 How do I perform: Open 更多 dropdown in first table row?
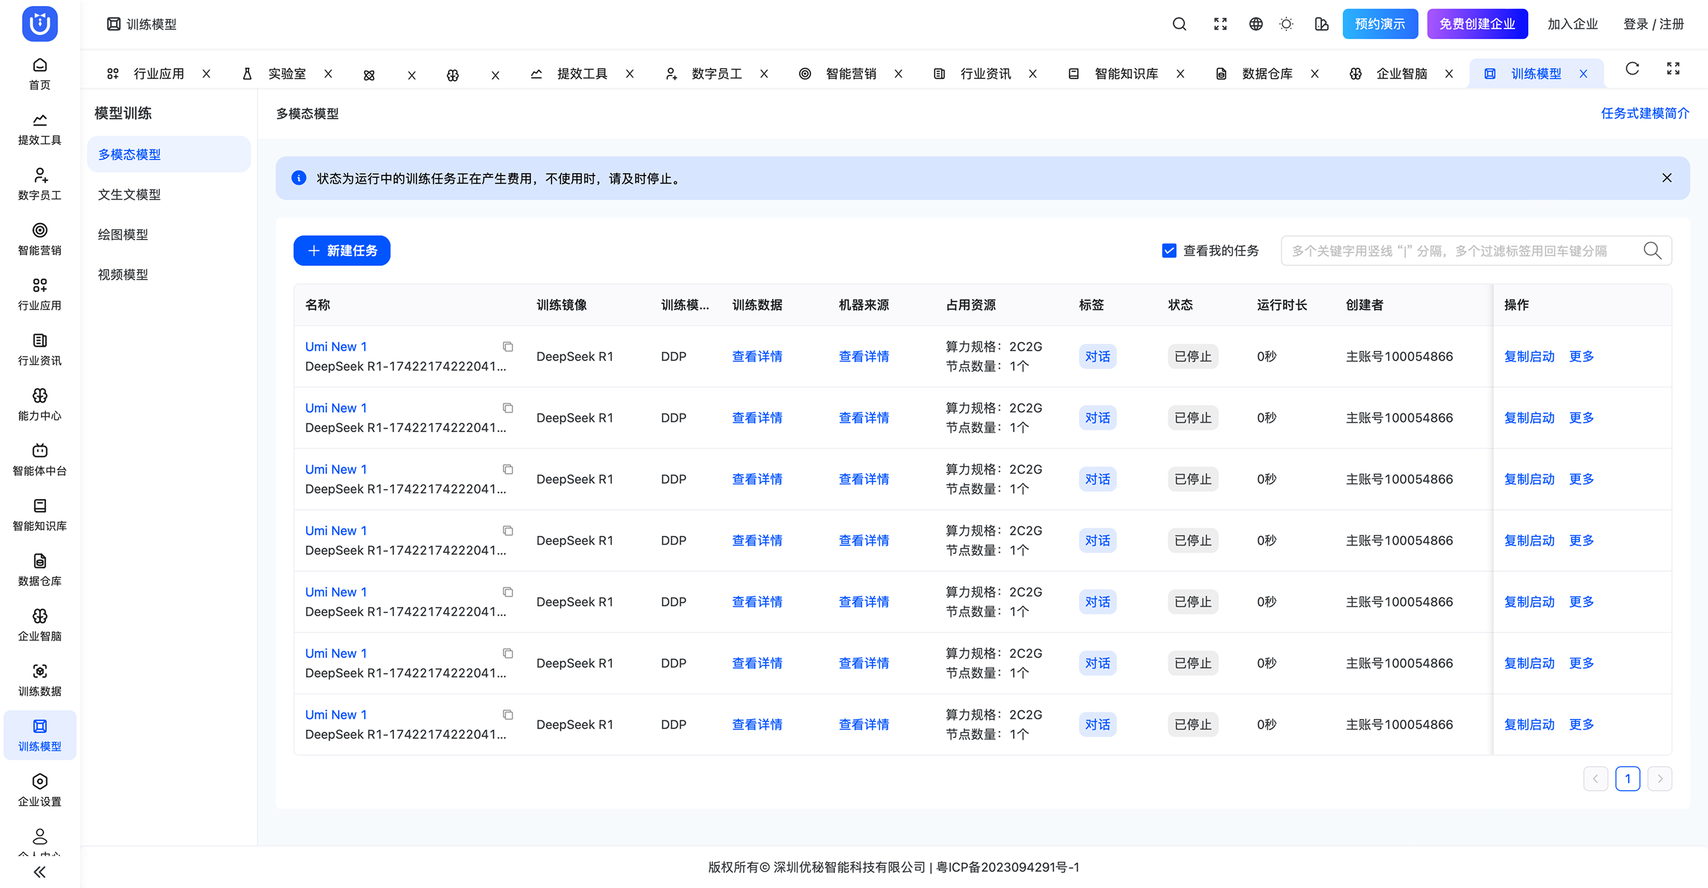click(x=1580, y=356)
